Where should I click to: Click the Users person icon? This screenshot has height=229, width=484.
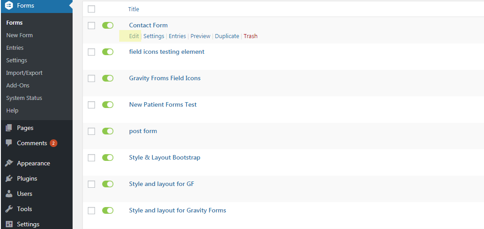(9, 194)
